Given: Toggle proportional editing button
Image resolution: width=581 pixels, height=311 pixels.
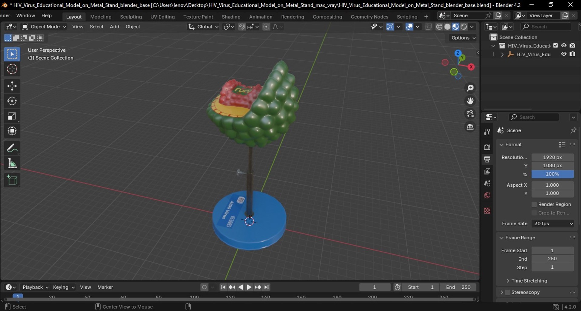Looking at the screenshot, I should tap(266, 27).
